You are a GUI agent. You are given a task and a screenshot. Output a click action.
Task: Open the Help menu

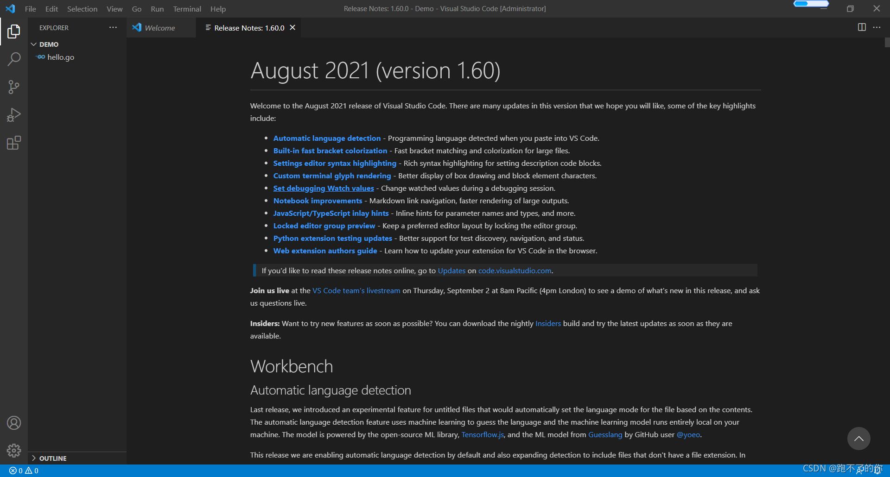[x=218, y=9]
